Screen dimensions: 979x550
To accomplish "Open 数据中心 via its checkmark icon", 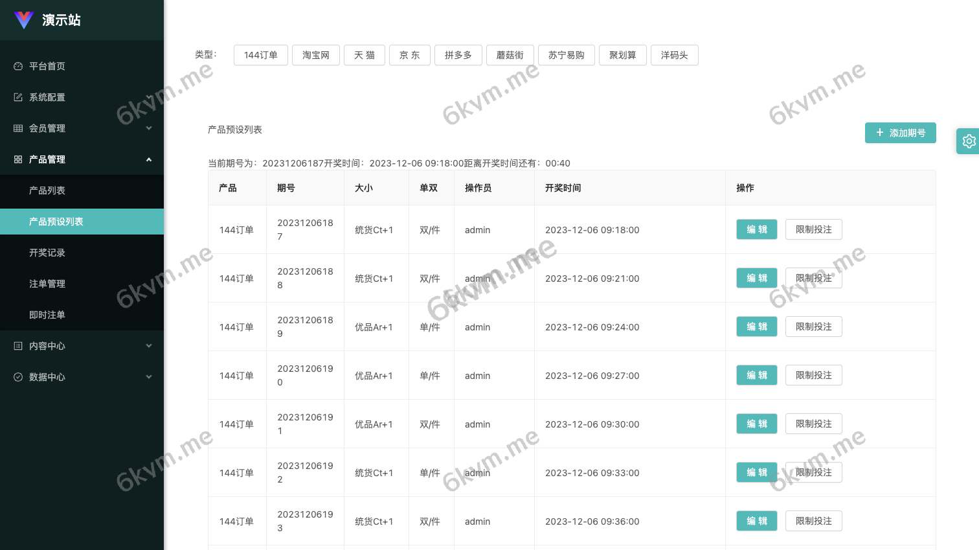I will click(x=18, y=377).
